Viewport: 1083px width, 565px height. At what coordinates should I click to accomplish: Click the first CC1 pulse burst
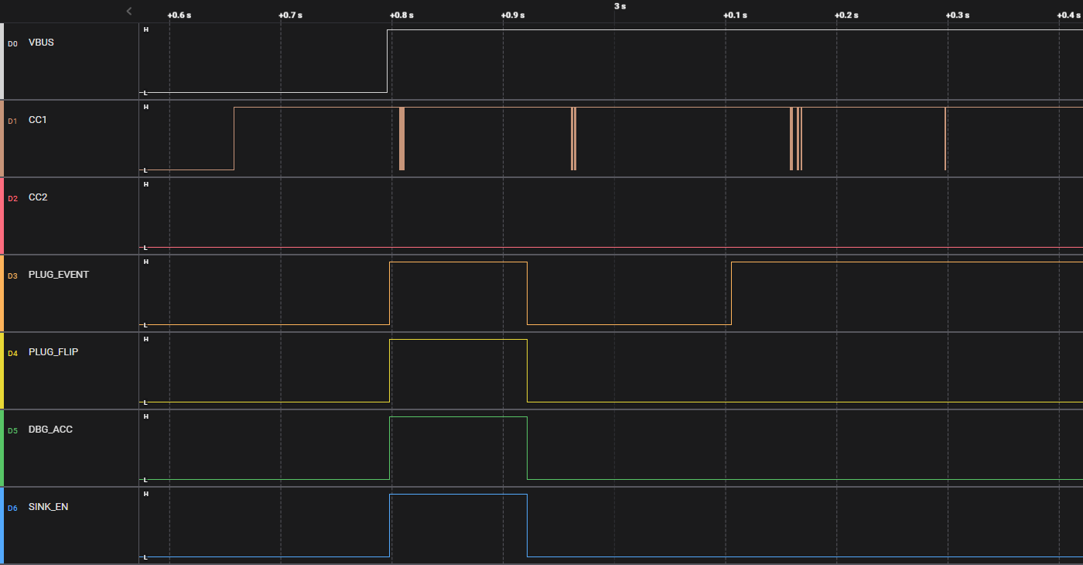pyautogui.click(x=401, y=139)
